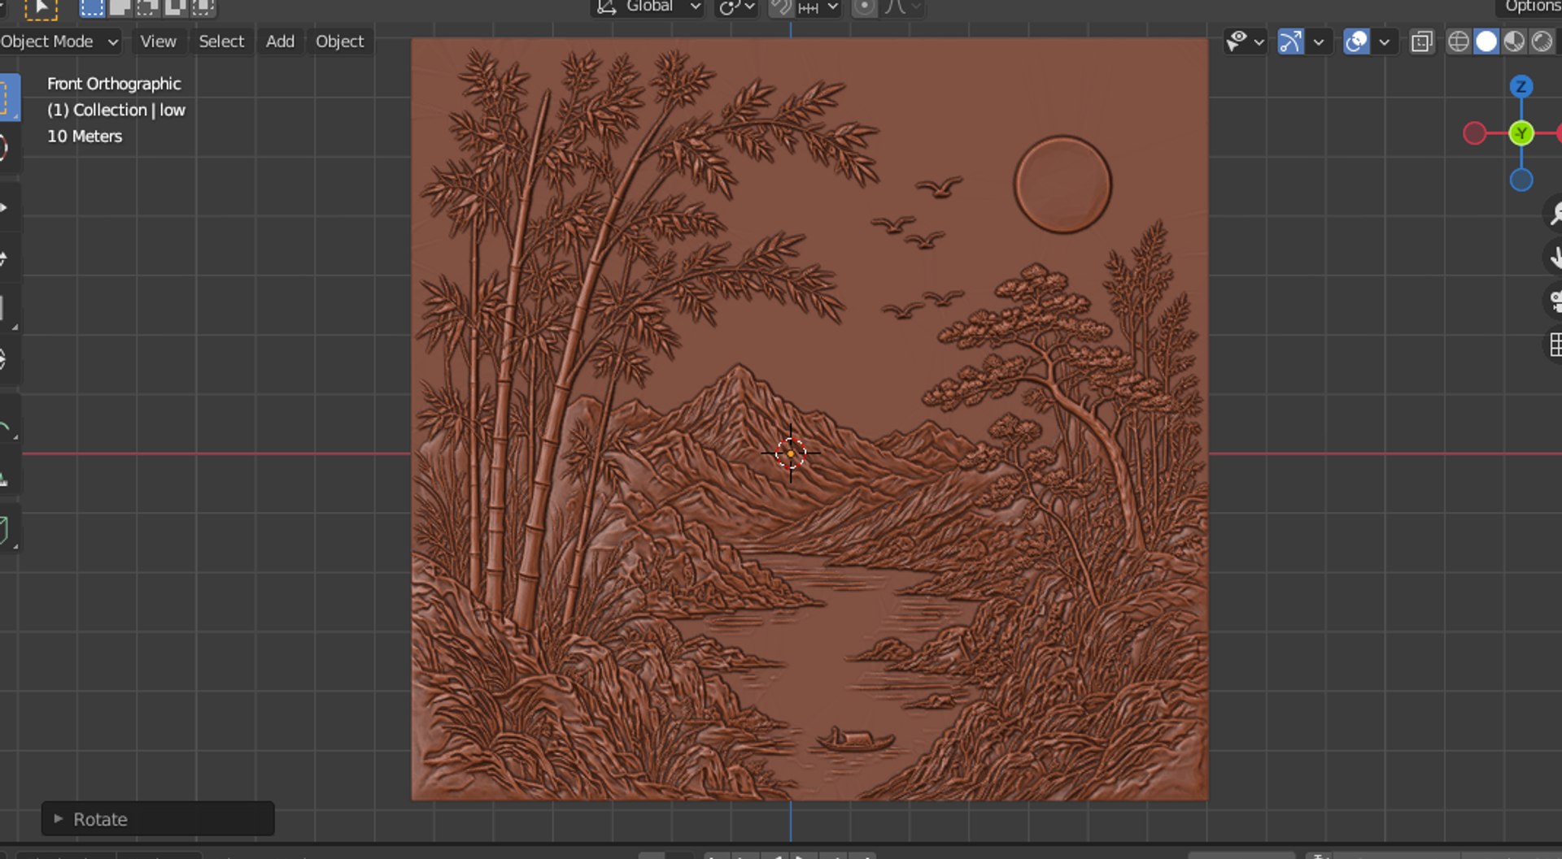
Task: Toggle the show gizmo button
Action: (1290, 41)
